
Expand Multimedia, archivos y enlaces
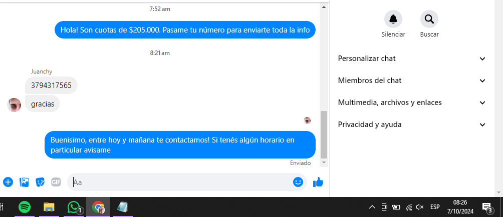pos(412,102)
